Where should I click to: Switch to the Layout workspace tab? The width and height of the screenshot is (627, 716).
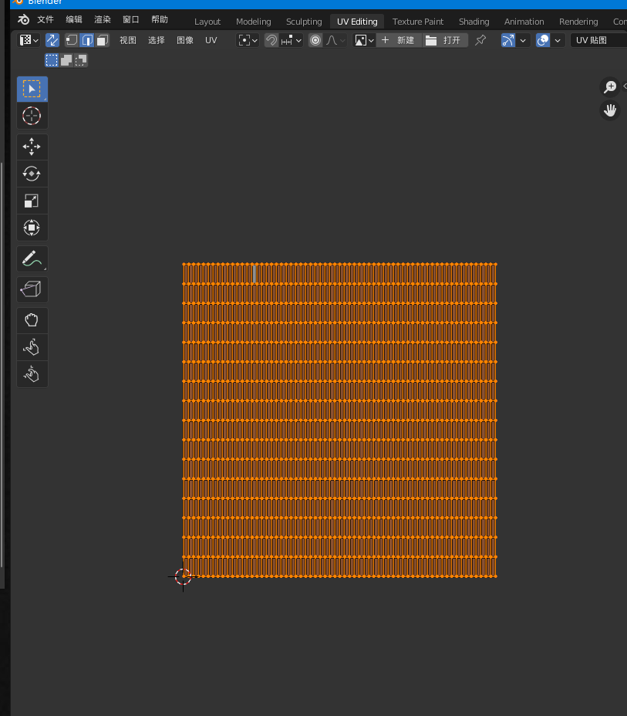[207, 22]
